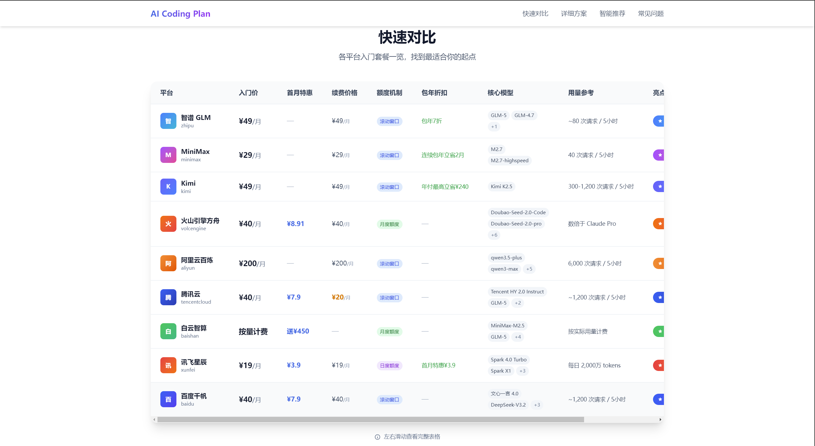Click the 连续包年立省2月 text
This screenshot has height=446, width=815.
443,155
